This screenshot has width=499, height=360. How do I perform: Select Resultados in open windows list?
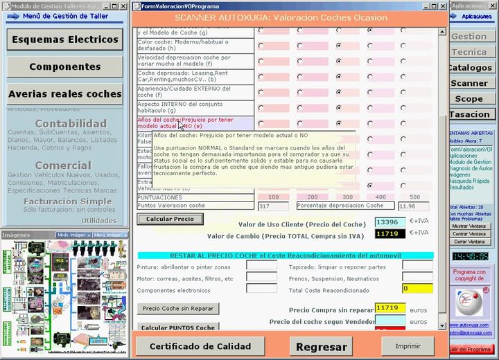pyautogui.click(x=462, y=188)
